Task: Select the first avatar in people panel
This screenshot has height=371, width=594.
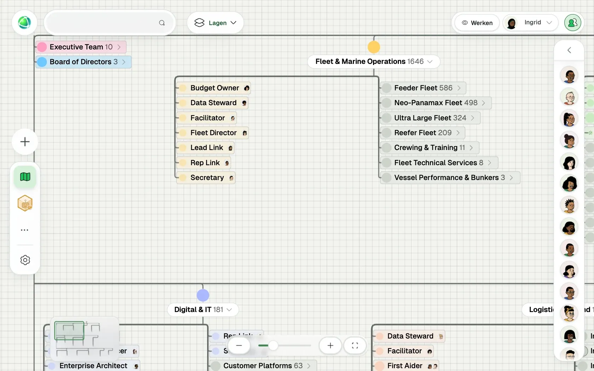Action: click(569, 75)
